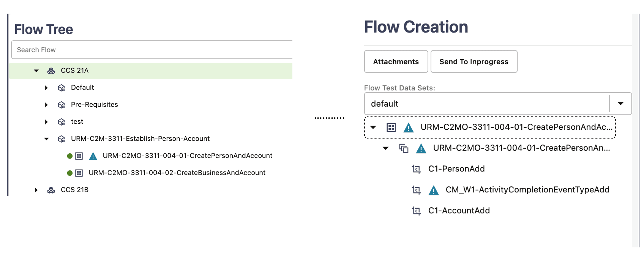Expand the CCS 21B tree node
This screenshot has height=258, width=644.
[36, 190]
